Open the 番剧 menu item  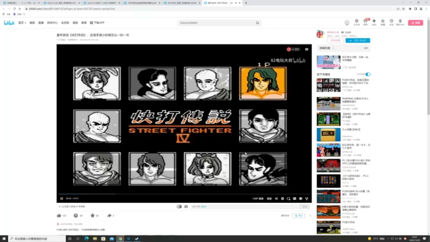(32, 23)
